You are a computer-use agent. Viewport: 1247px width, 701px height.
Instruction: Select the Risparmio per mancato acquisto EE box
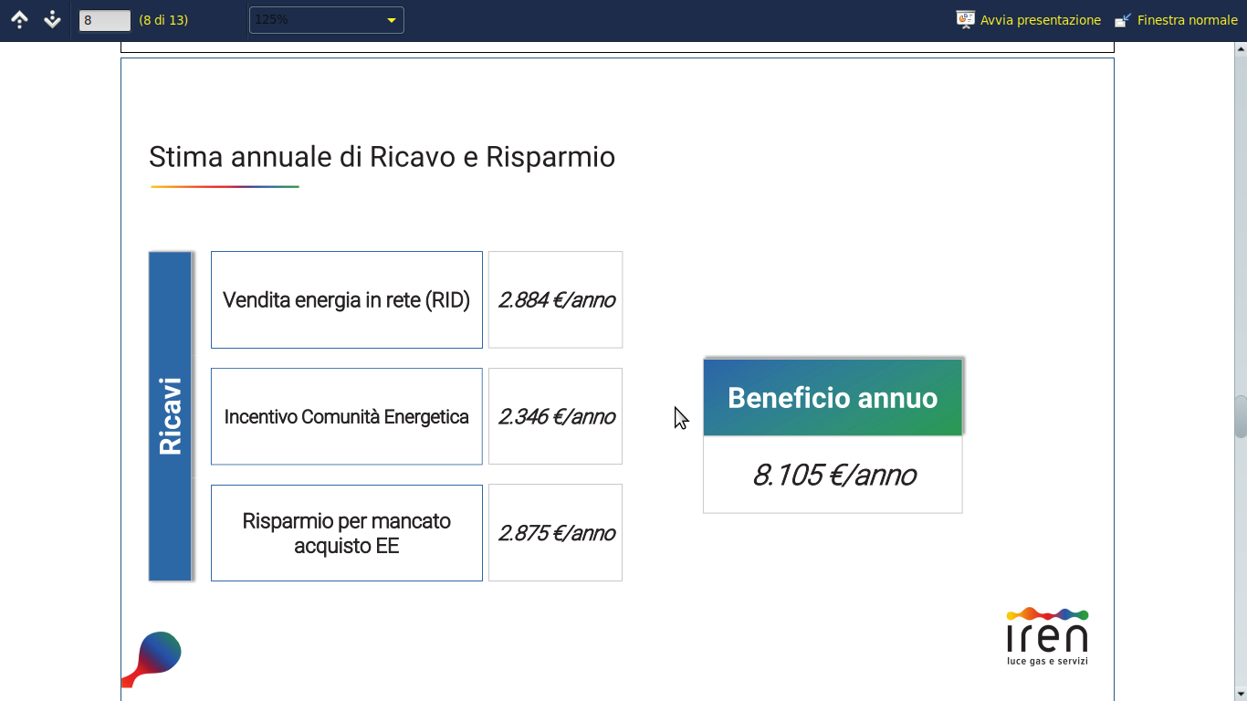347,533
